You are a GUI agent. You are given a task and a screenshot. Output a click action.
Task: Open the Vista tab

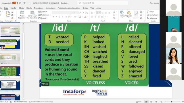point(92,8)
